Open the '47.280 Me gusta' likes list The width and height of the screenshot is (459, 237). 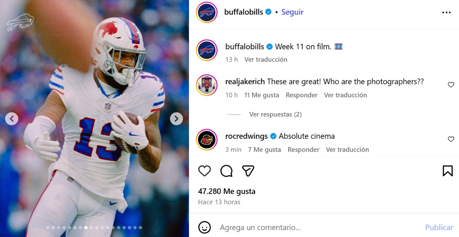(227, 191)
